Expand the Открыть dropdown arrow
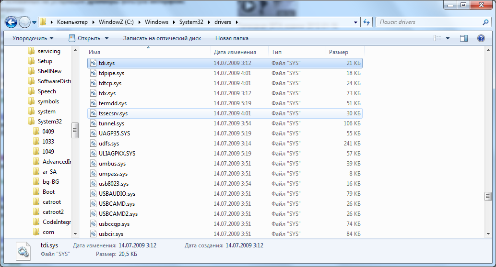496x267 pixels. click(x=106, y=38)
